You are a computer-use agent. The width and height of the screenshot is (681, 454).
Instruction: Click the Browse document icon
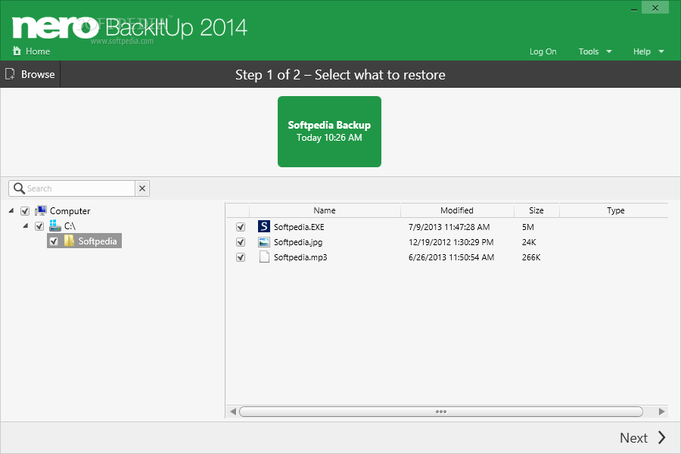pos(10,74)
